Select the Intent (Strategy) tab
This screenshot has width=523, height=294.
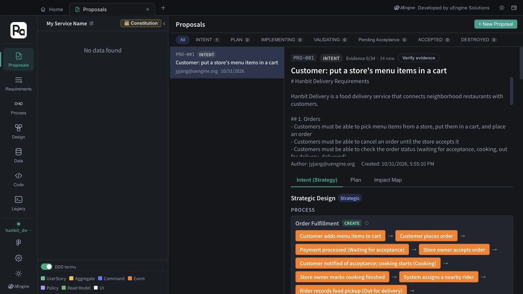[317, 180]
